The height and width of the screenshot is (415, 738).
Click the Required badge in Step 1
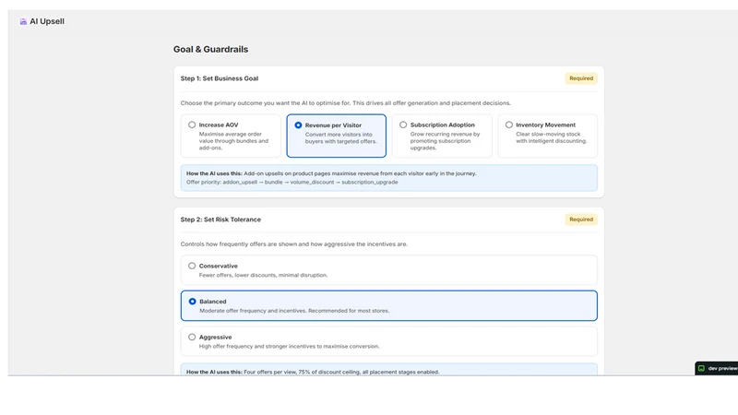tap(581, 78)
